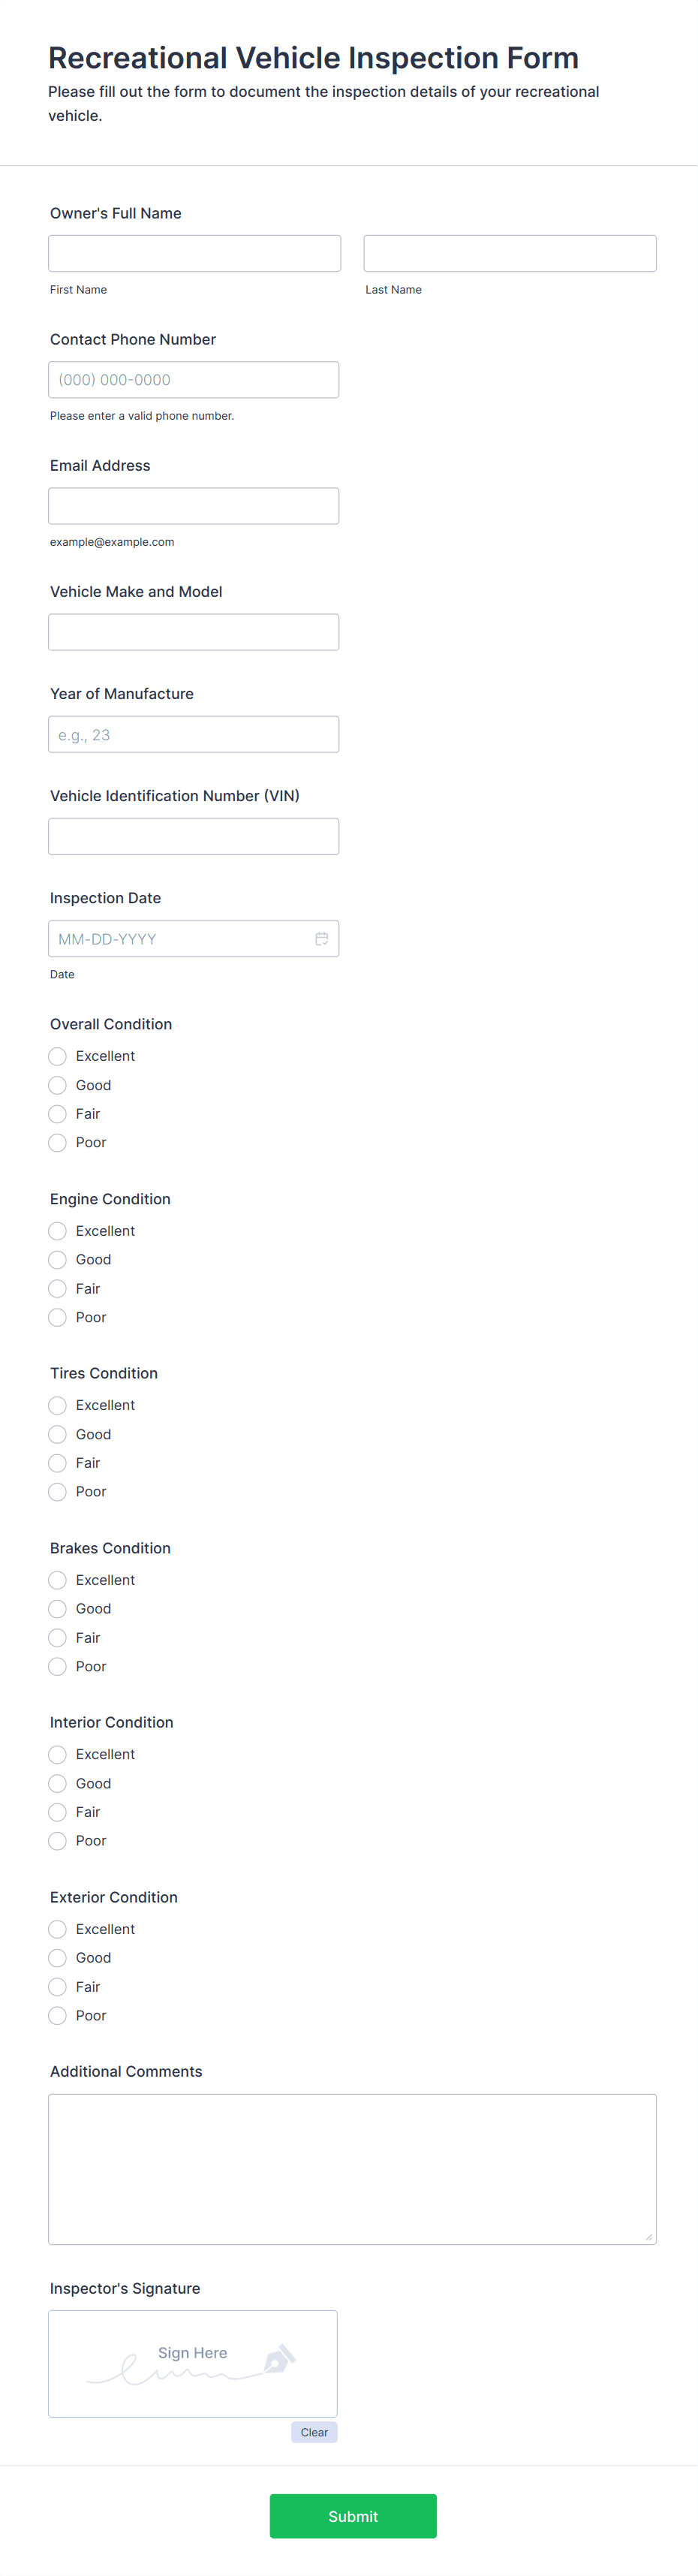This screenshot has height=2576, width=698.
Task: Click the Vehicle Make and Model field
Action: point(194,631)
